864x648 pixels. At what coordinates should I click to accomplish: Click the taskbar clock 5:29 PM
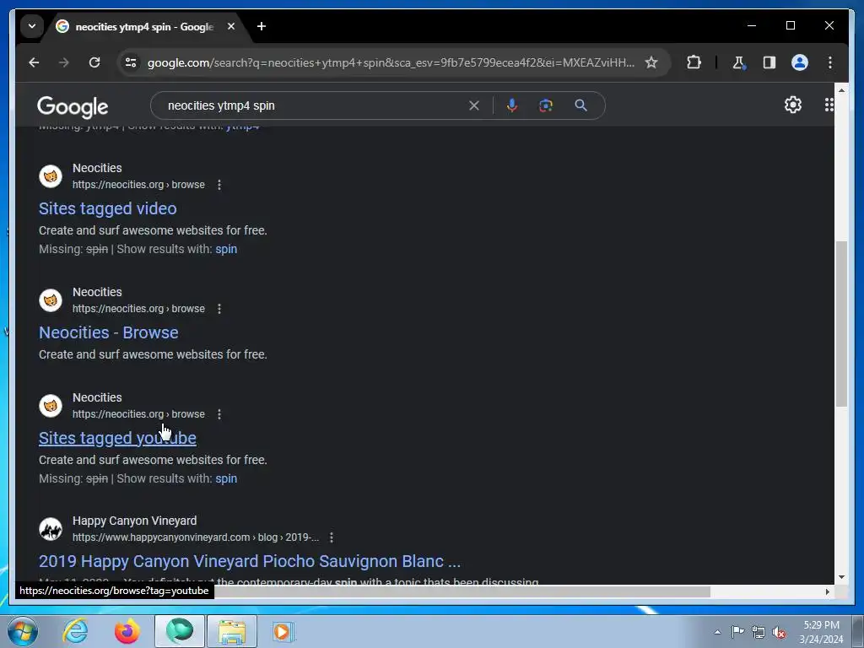[821, 625]
